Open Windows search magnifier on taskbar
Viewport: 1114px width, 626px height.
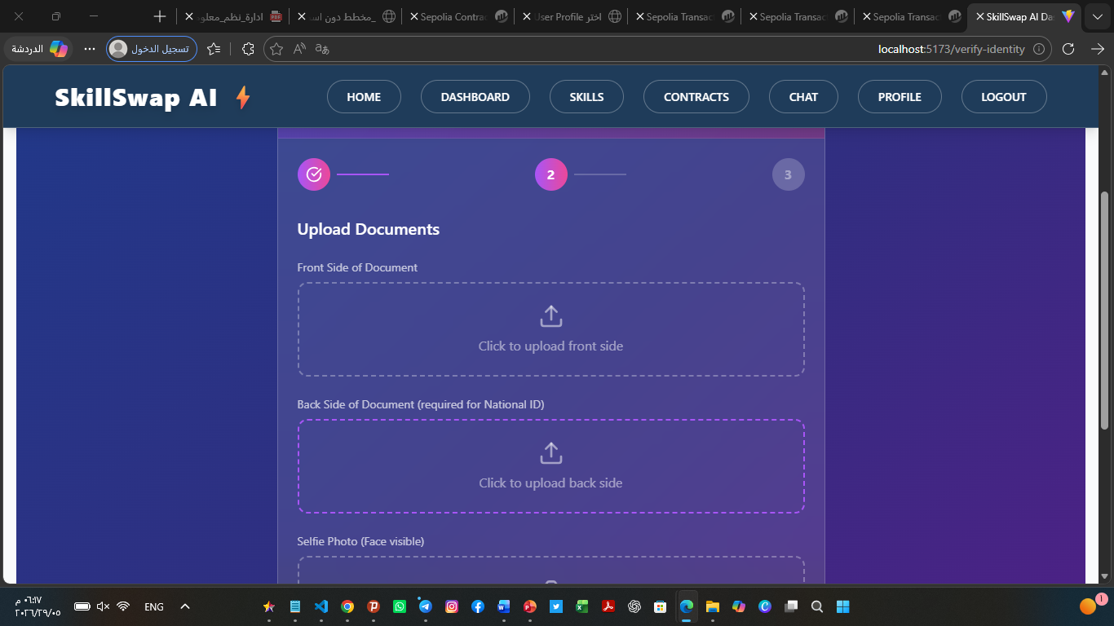coord(817,606)
